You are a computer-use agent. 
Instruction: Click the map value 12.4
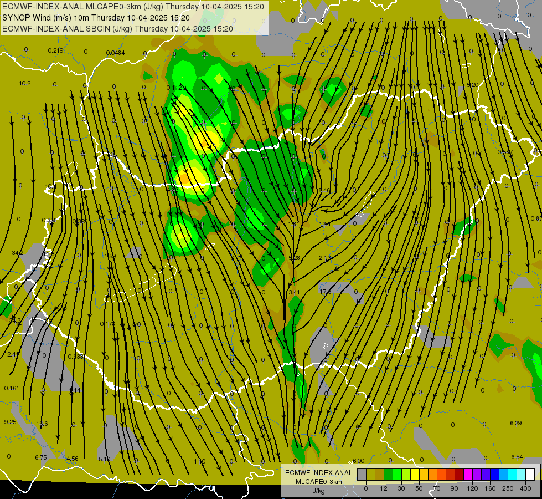pyautogui.click(x=325, y=225)
